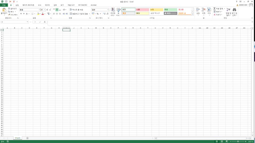Toggle top vertical alignment
The height and width of the screenshot is (143, 255).
(x=54, y=10)
